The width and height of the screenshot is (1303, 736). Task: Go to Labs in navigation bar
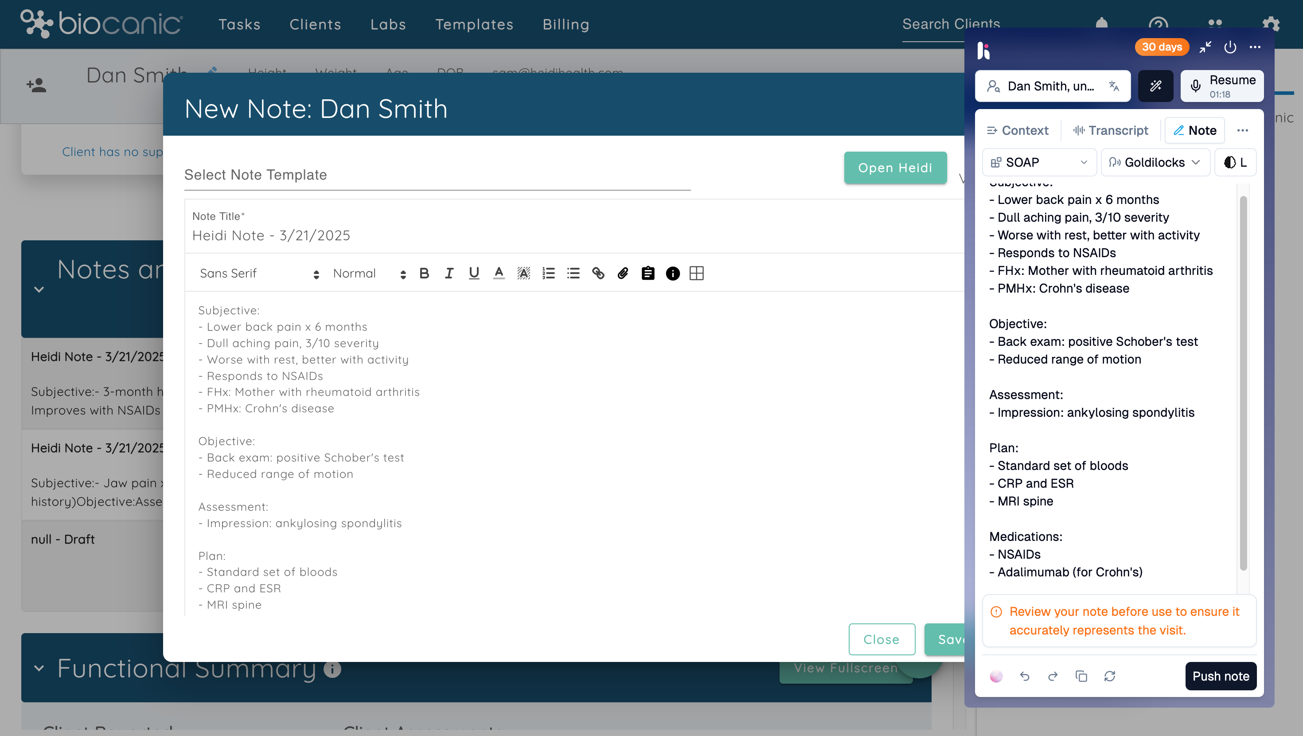pos(388,24)
